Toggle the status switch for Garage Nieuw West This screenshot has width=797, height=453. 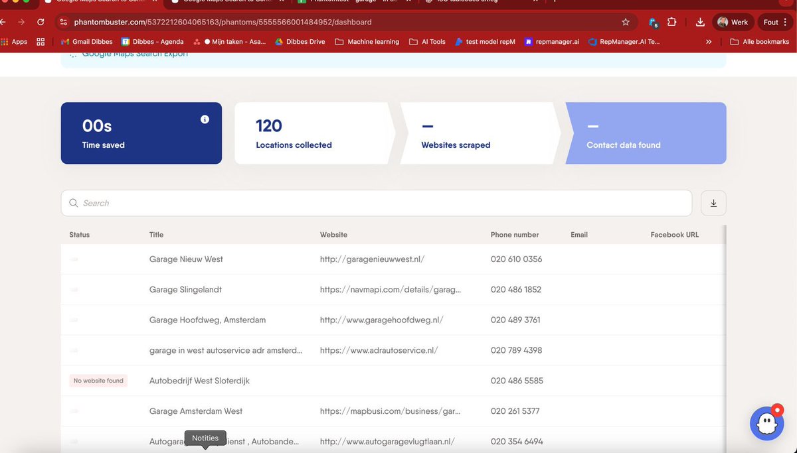[74, 259]
